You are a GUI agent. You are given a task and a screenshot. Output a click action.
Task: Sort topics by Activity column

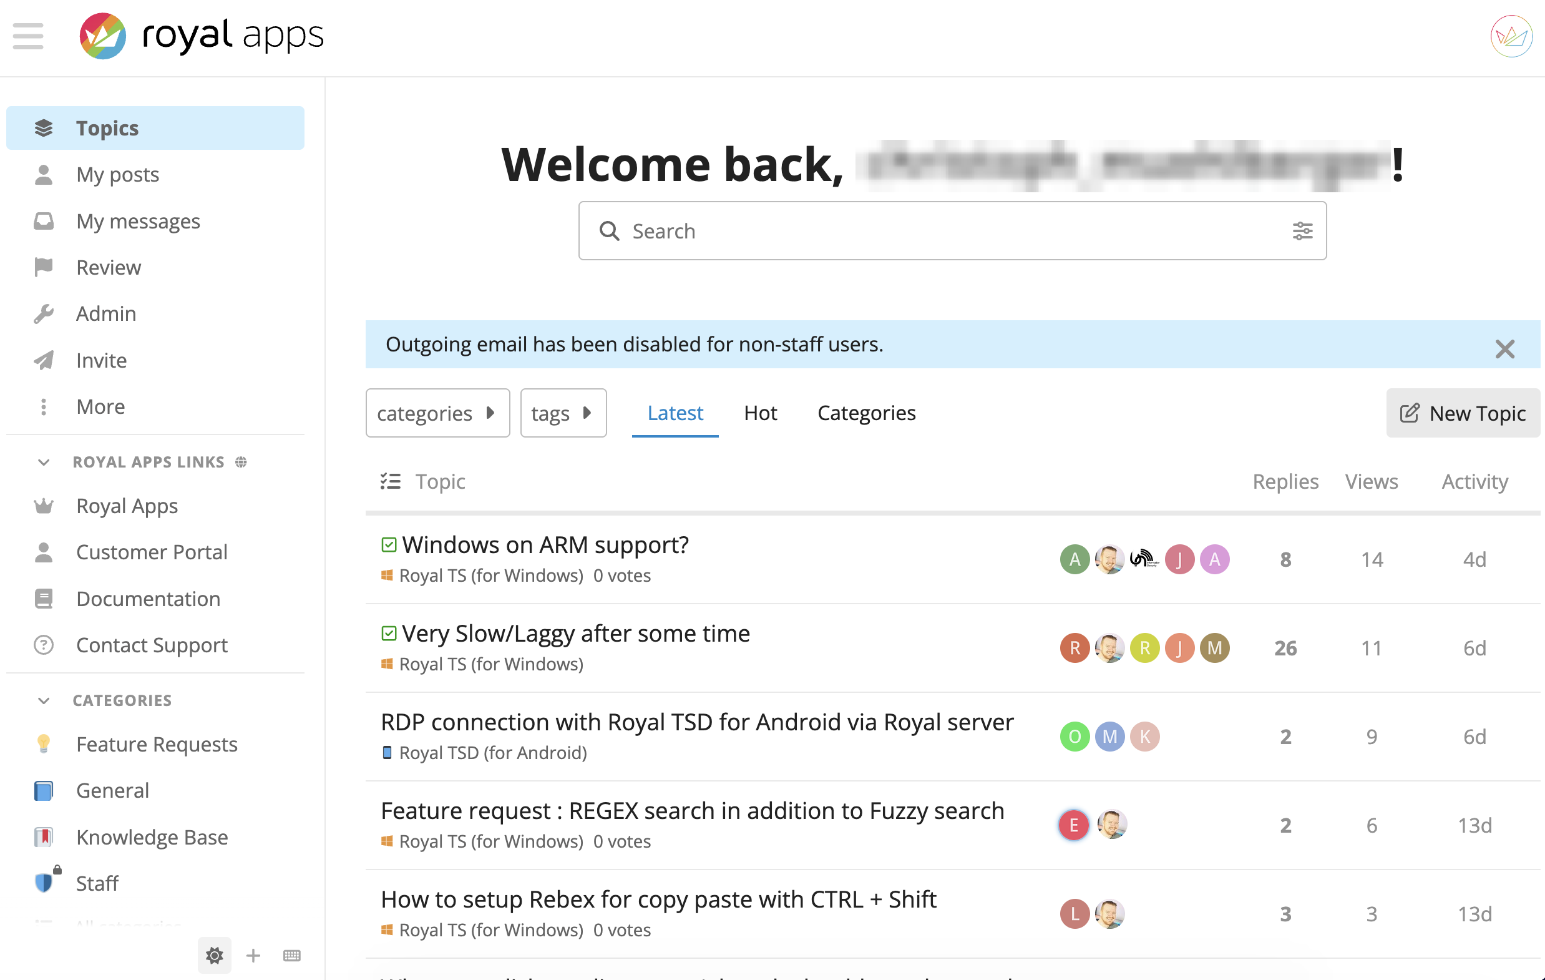[x=1474, y=481]
